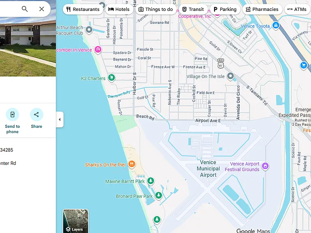Click the blue shopping cart pin

click(303, 66)
